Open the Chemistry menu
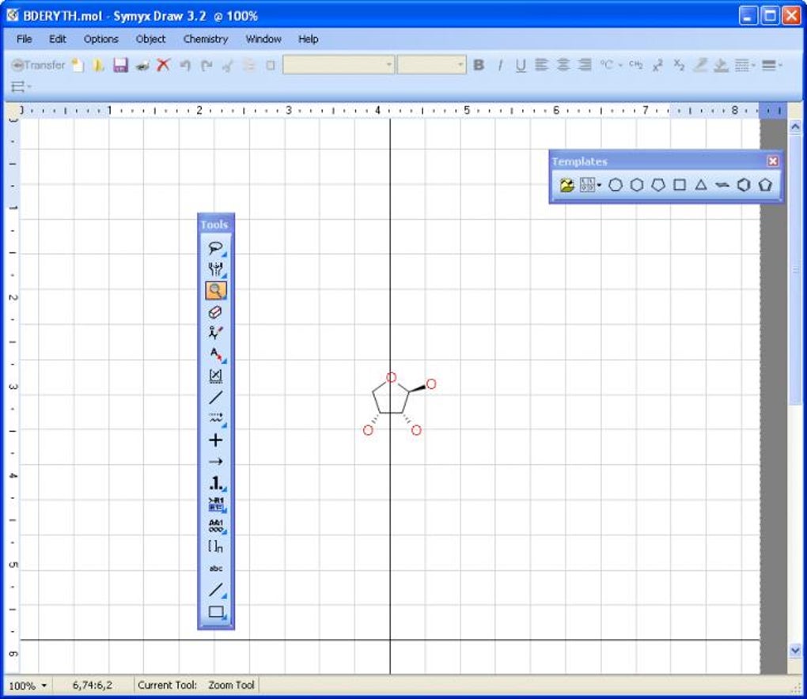 click(206, 39)
